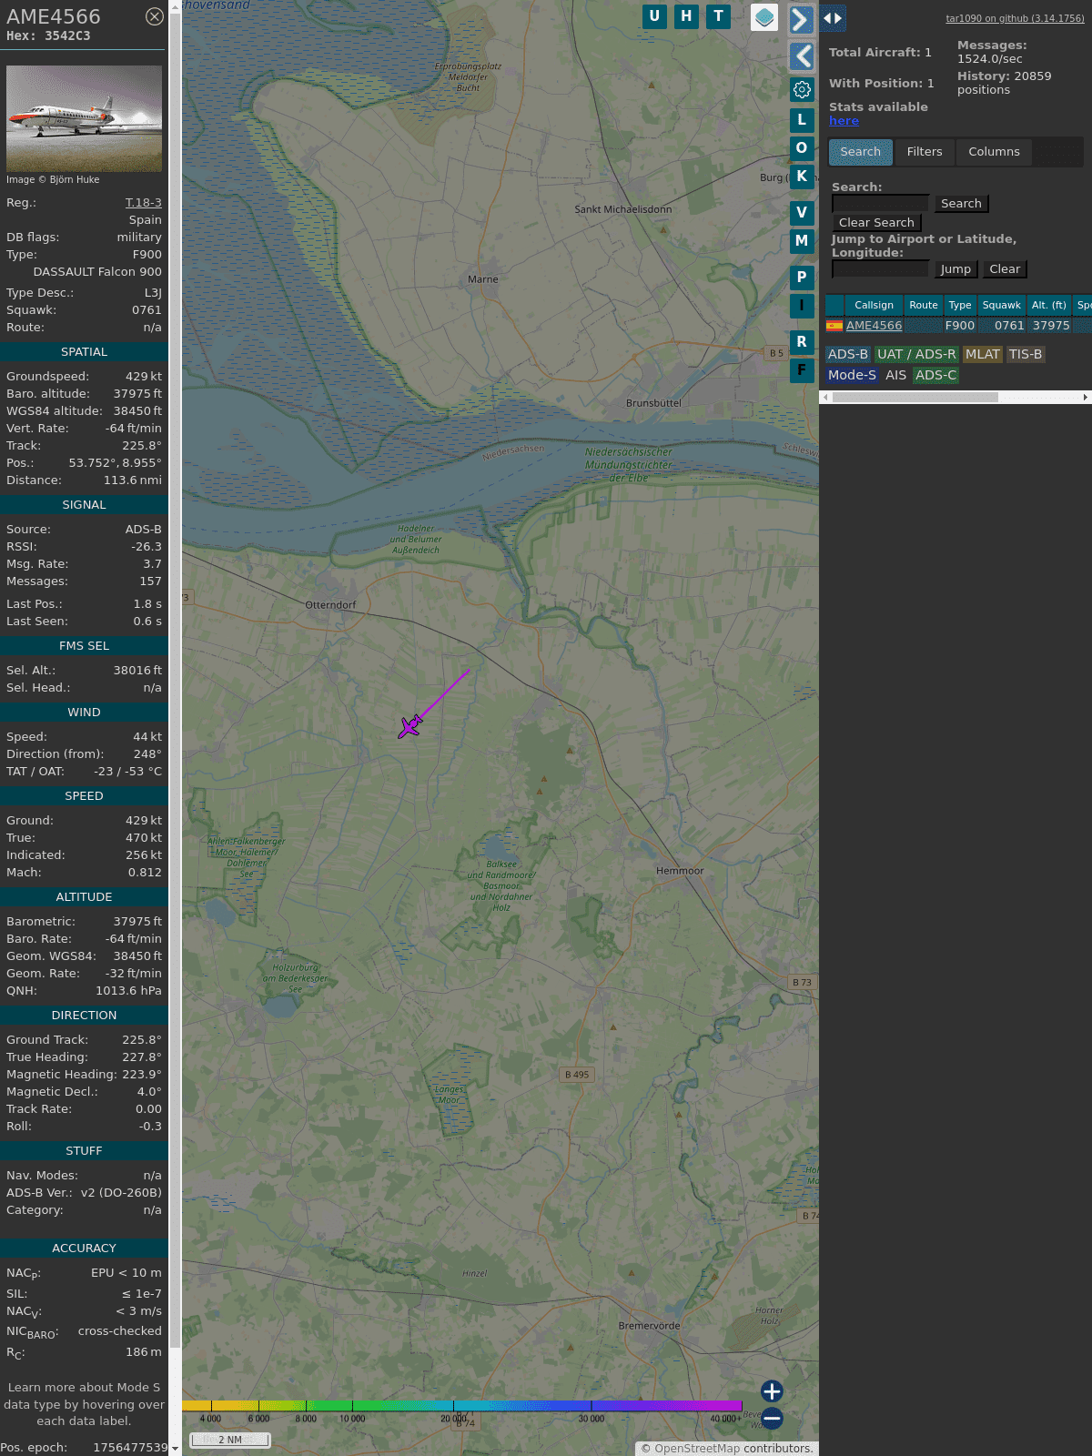Viewport: 1092px width, 1456px height.
Task: Switch to the Search tab
Action: click(861, 152)
